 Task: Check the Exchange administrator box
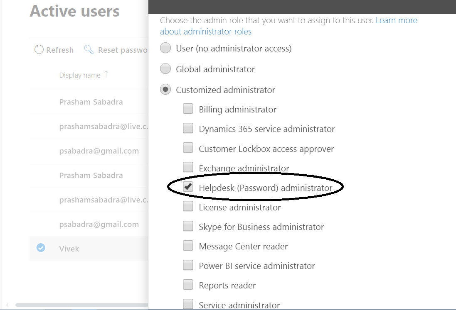click(188, 167)
